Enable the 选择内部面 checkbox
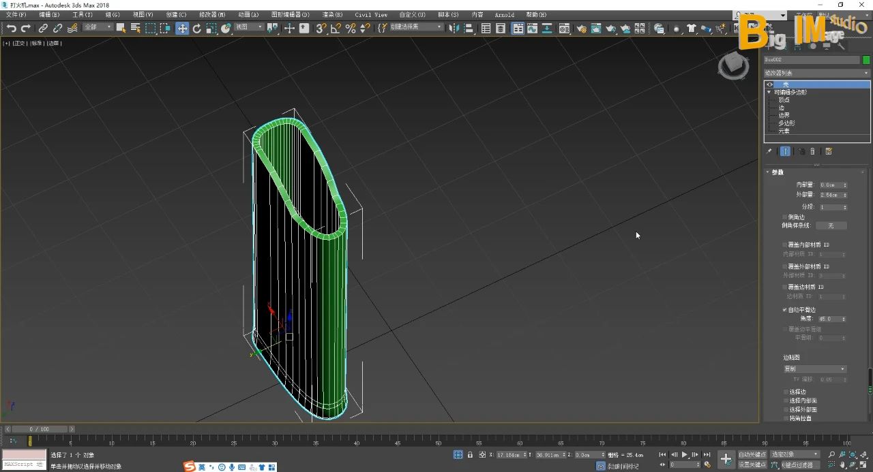The height and width of the screenshot is (472, 873). tap(786, 400)
